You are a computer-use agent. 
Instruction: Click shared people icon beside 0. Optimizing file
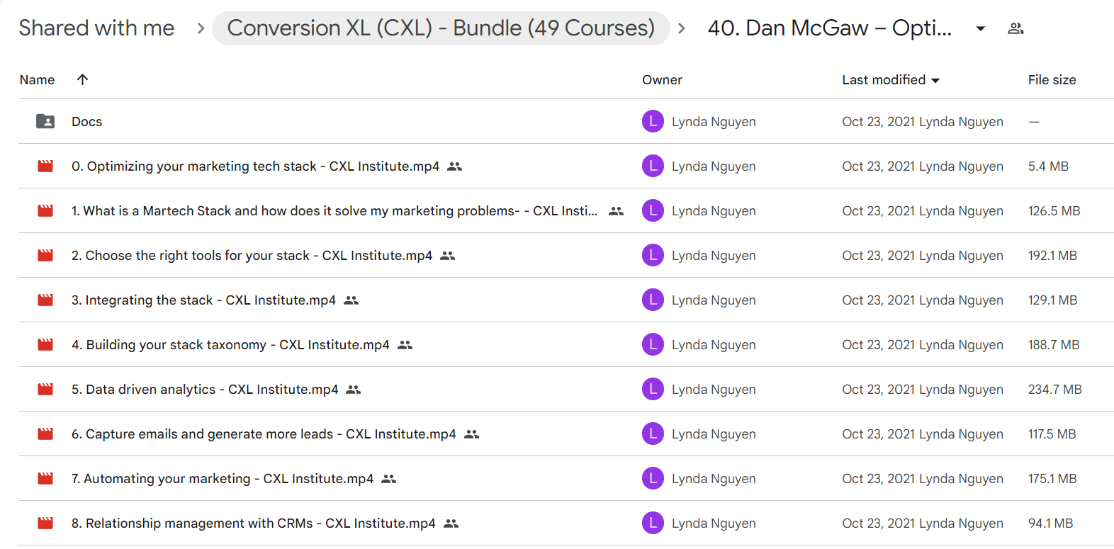point(455,166)
